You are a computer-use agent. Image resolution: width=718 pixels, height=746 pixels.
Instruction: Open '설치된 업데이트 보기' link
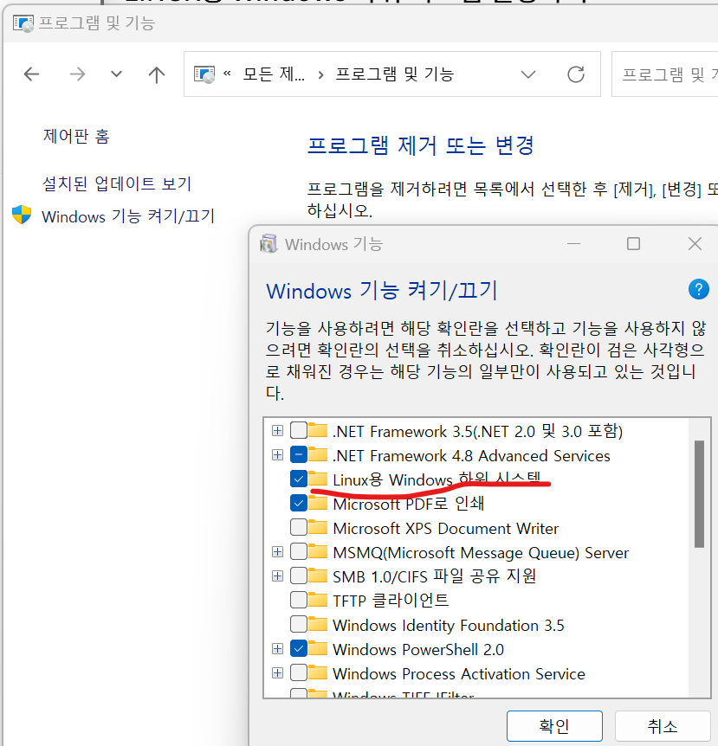pyautogui.click(x=117, y=183)
